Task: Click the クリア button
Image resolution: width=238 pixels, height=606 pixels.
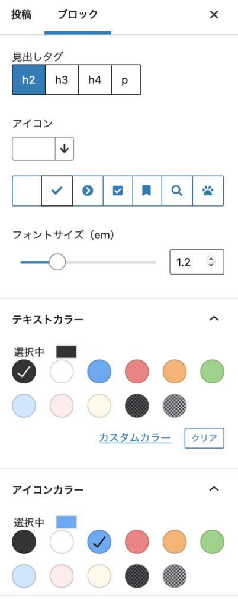Action: click(204, 439)
